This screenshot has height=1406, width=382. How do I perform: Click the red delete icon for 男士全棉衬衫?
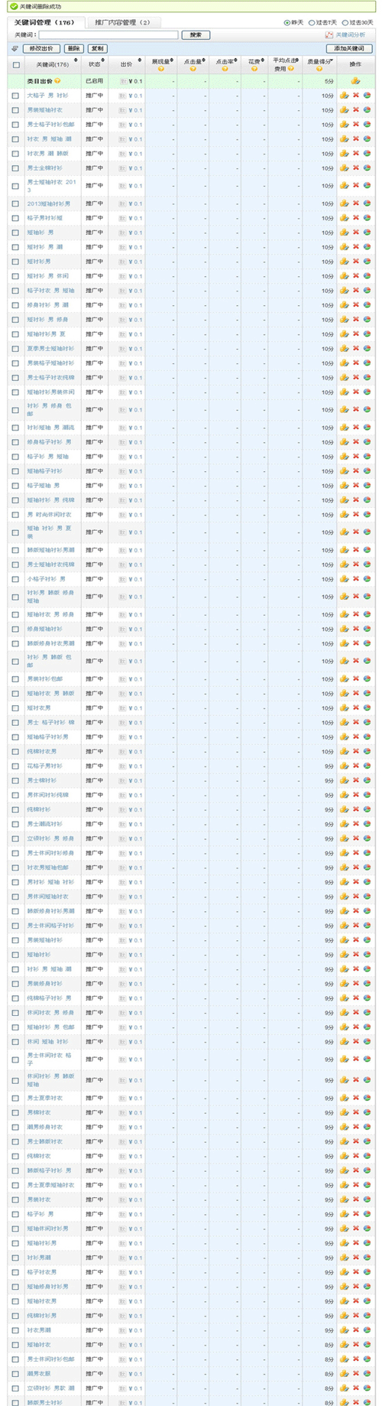[355, 168]
